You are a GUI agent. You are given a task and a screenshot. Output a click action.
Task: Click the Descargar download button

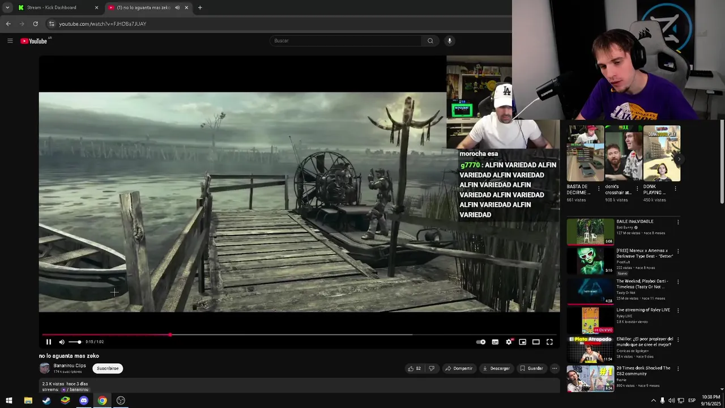pos(496,368)
